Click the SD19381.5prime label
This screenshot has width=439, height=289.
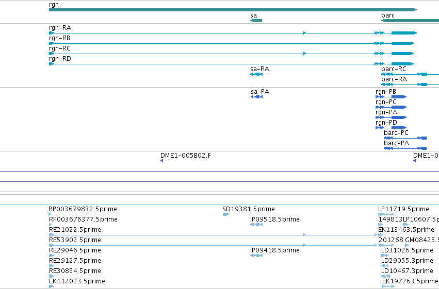[249, 209]
